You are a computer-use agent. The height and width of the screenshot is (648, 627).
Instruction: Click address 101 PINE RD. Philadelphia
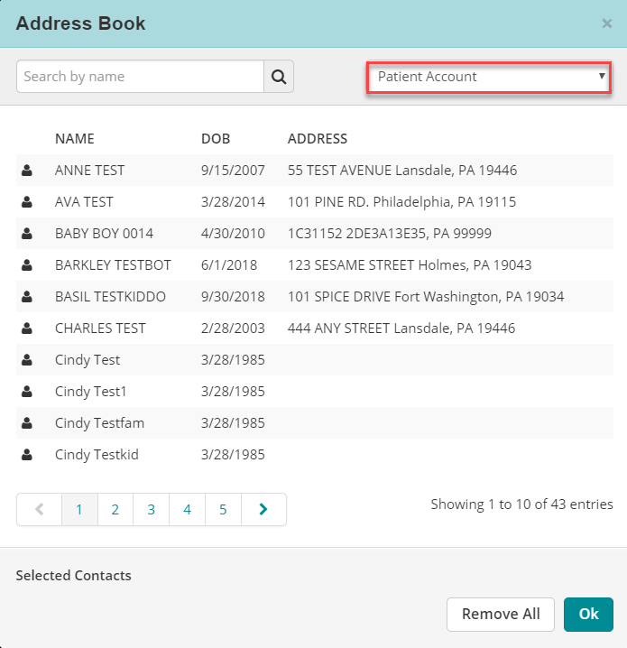pyautogui.click(x=401, y=201)
